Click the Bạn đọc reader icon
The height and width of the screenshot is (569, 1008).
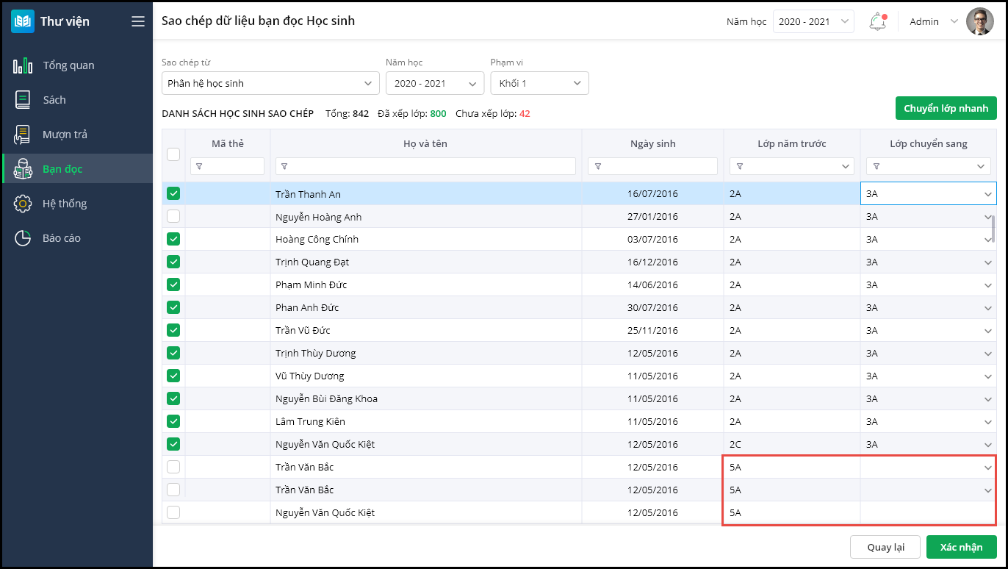[x=23, y=169]
